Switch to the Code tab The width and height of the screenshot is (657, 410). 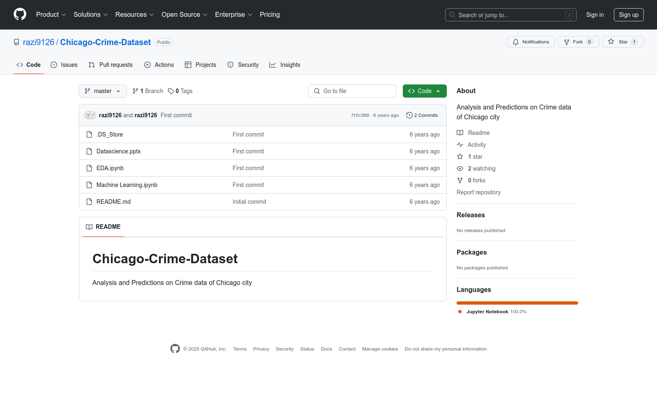tap(28, 65)
